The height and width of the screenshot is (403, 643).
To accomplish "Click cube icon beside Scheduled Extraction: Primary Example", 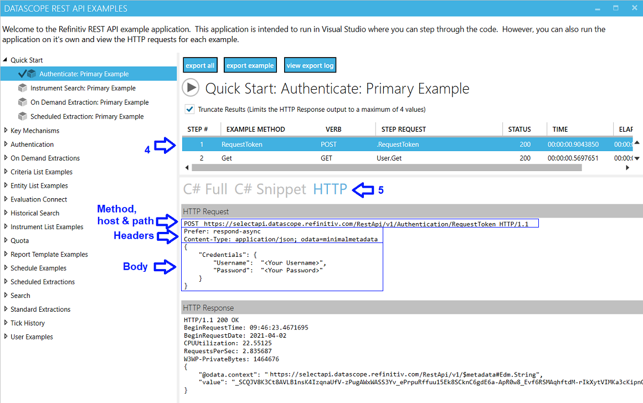I will (23, 116).
